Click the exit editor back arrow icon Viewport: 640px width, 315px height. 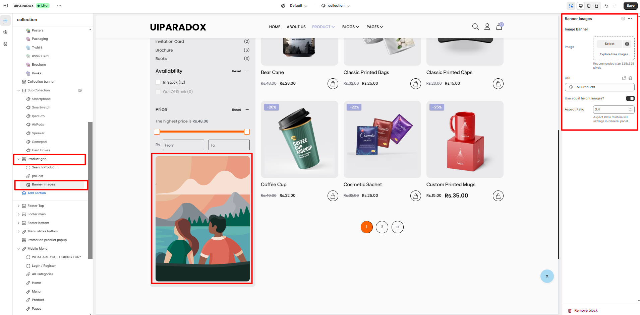click(6, 6)
